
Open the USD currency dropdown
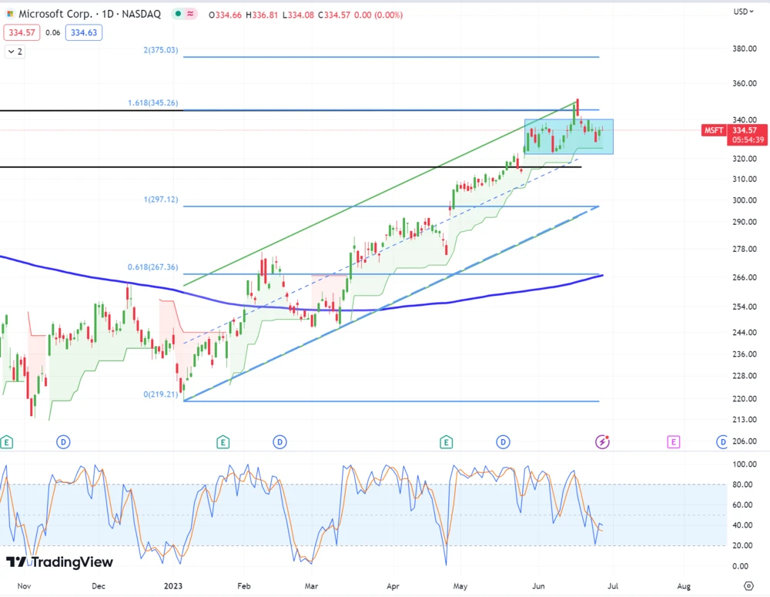742,12
